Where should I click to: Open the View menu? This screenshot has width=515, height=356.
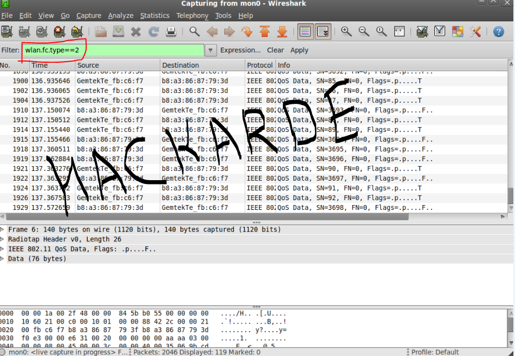[46, 16]
